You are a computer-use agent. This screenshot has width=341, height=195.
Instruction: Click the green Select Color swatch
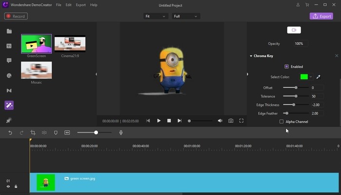pos(304,77)
